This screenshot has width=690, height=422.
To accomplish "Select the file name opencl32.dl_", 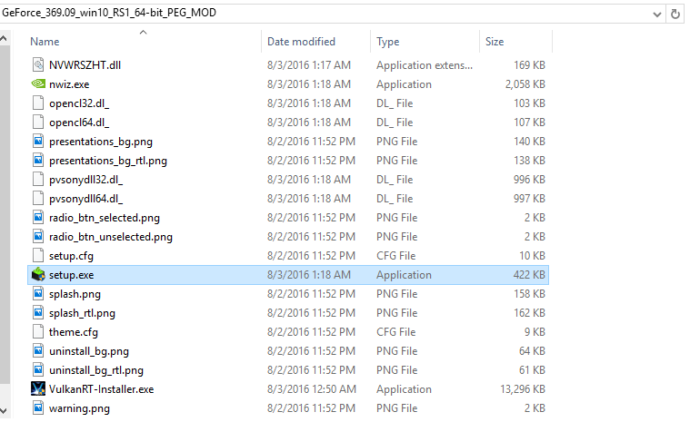I will (x=79, y=103).
